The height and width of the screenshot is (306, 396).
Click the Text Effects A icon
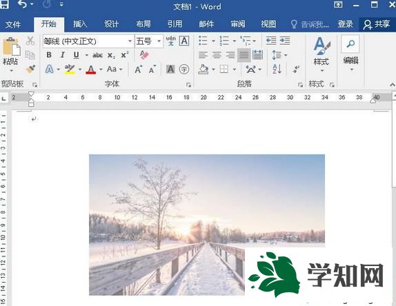pyautogui.click(x=50, y=69)
